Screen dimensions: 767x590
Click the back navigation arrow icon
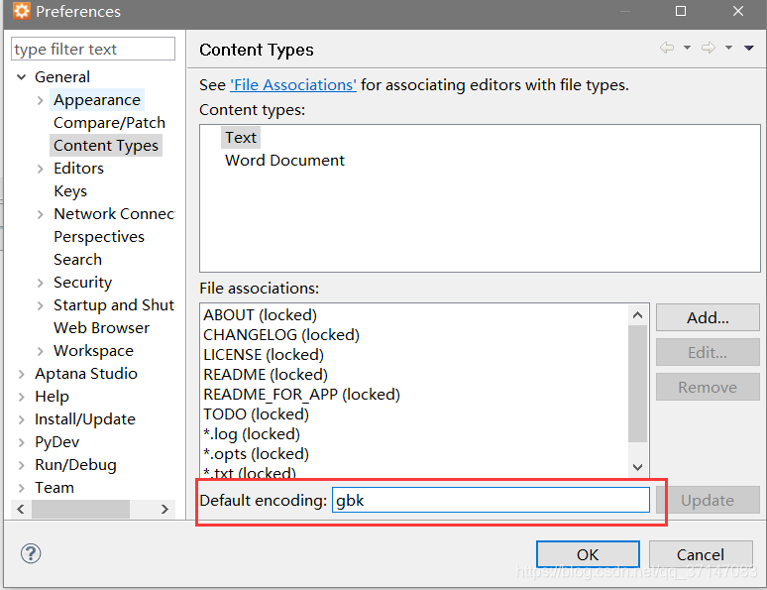click(x=666, y=48)
